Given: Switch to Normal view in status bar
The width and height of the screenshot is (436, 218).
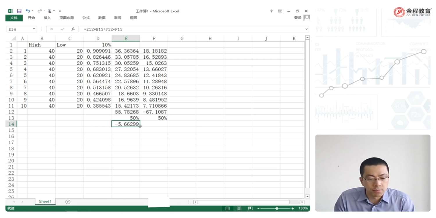Looking at the screenshot, I should (x=228, y=208).
